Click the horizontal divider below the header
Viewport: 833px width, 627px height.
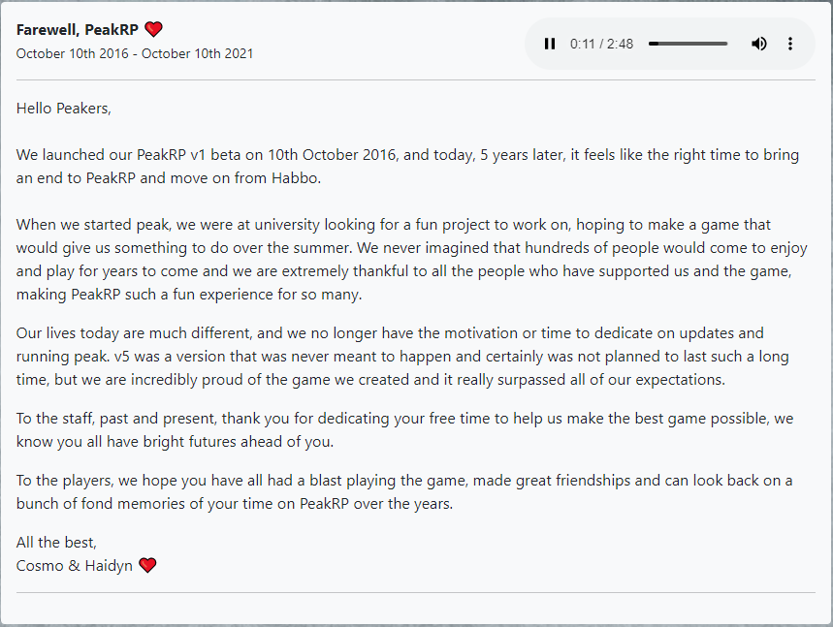click(416, 79)
